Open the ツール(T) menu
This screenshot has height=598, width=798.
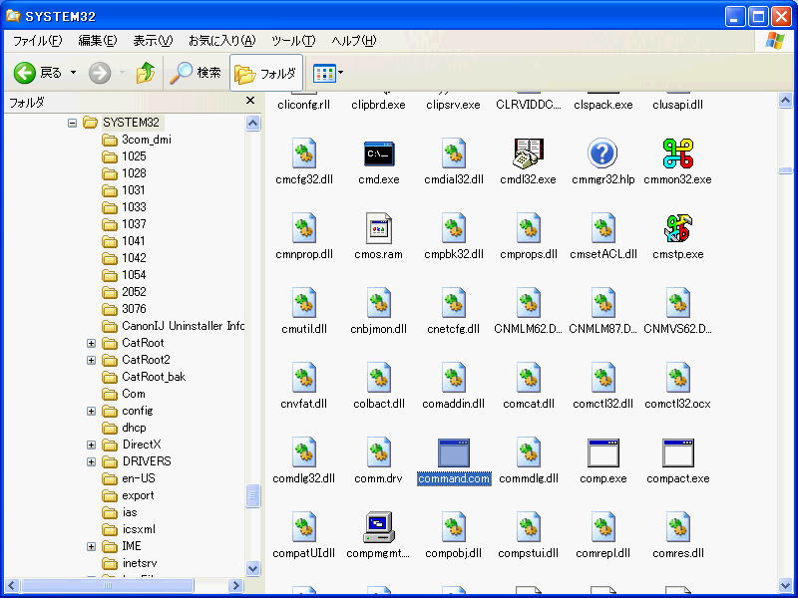pyautogui.click(x=293, y=41)
